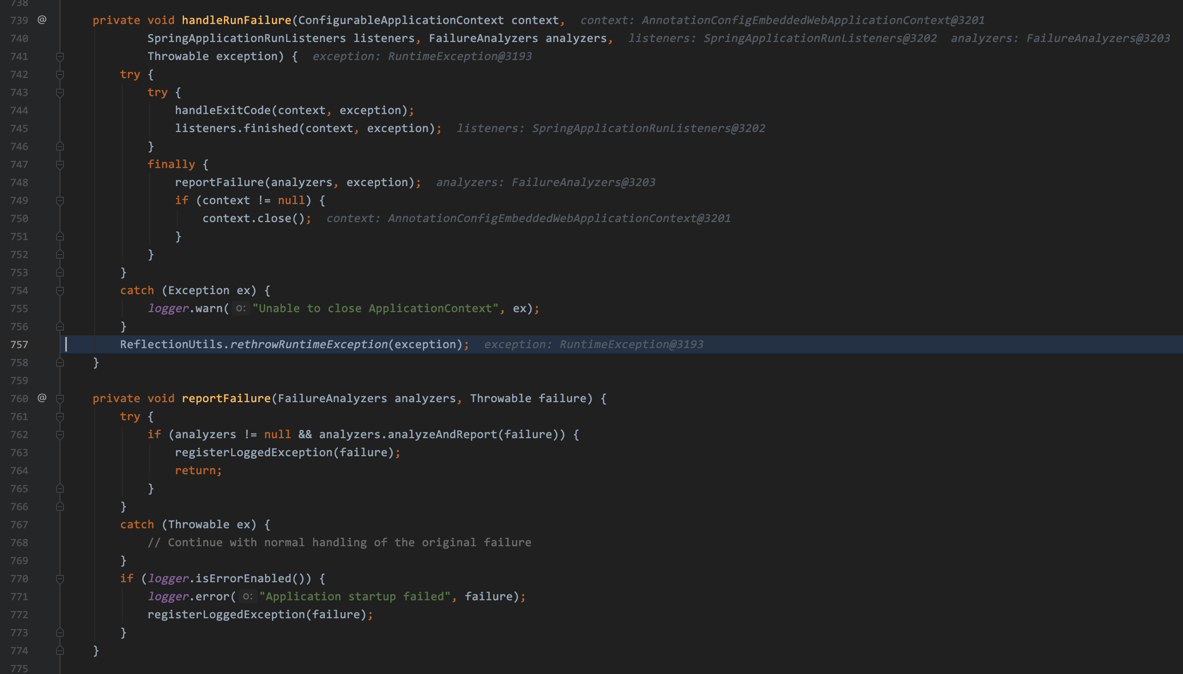Image resolution: width=1183 pixels, height=674 pixels.
Task: Click the logger.warn call on line 755
Action: click(x=185, y=308)
